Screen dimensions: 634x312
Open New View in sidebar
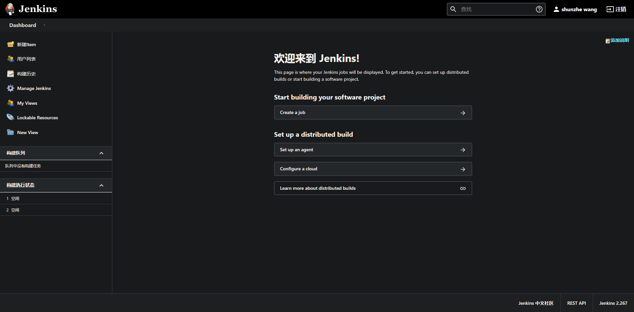pyautogui.click(x=27, y=132)
